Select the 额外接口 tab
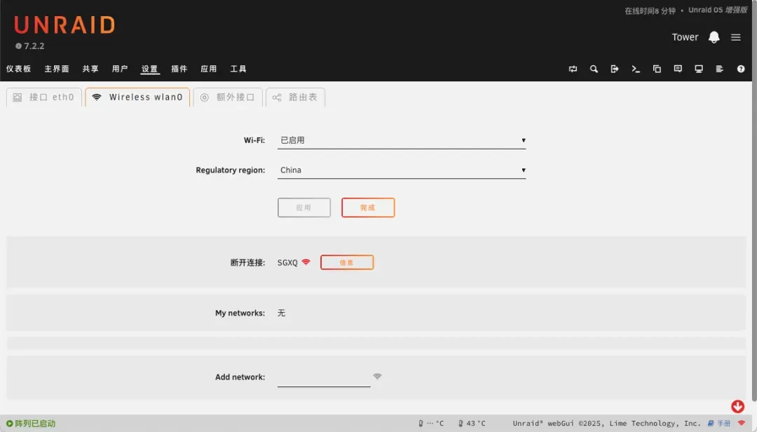 [228, 97]
